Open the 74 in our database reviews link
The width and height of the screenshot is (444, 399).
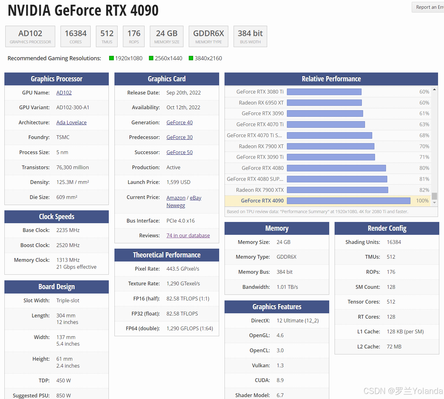point(188,235)
